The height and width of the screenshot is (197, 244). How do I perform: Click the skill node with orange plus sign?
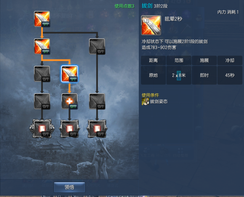pyautogui.click(x=69, y=101)
